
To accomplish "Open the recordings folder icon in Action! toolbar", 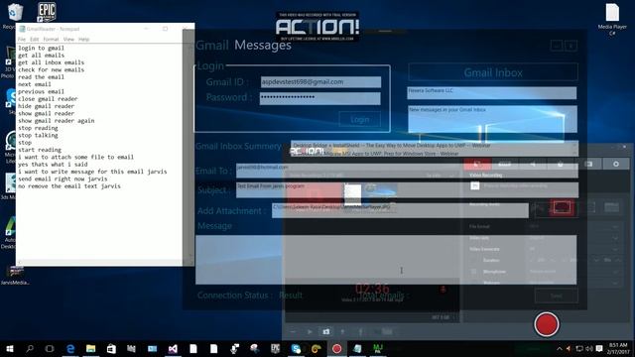I will tap(326, 332).
